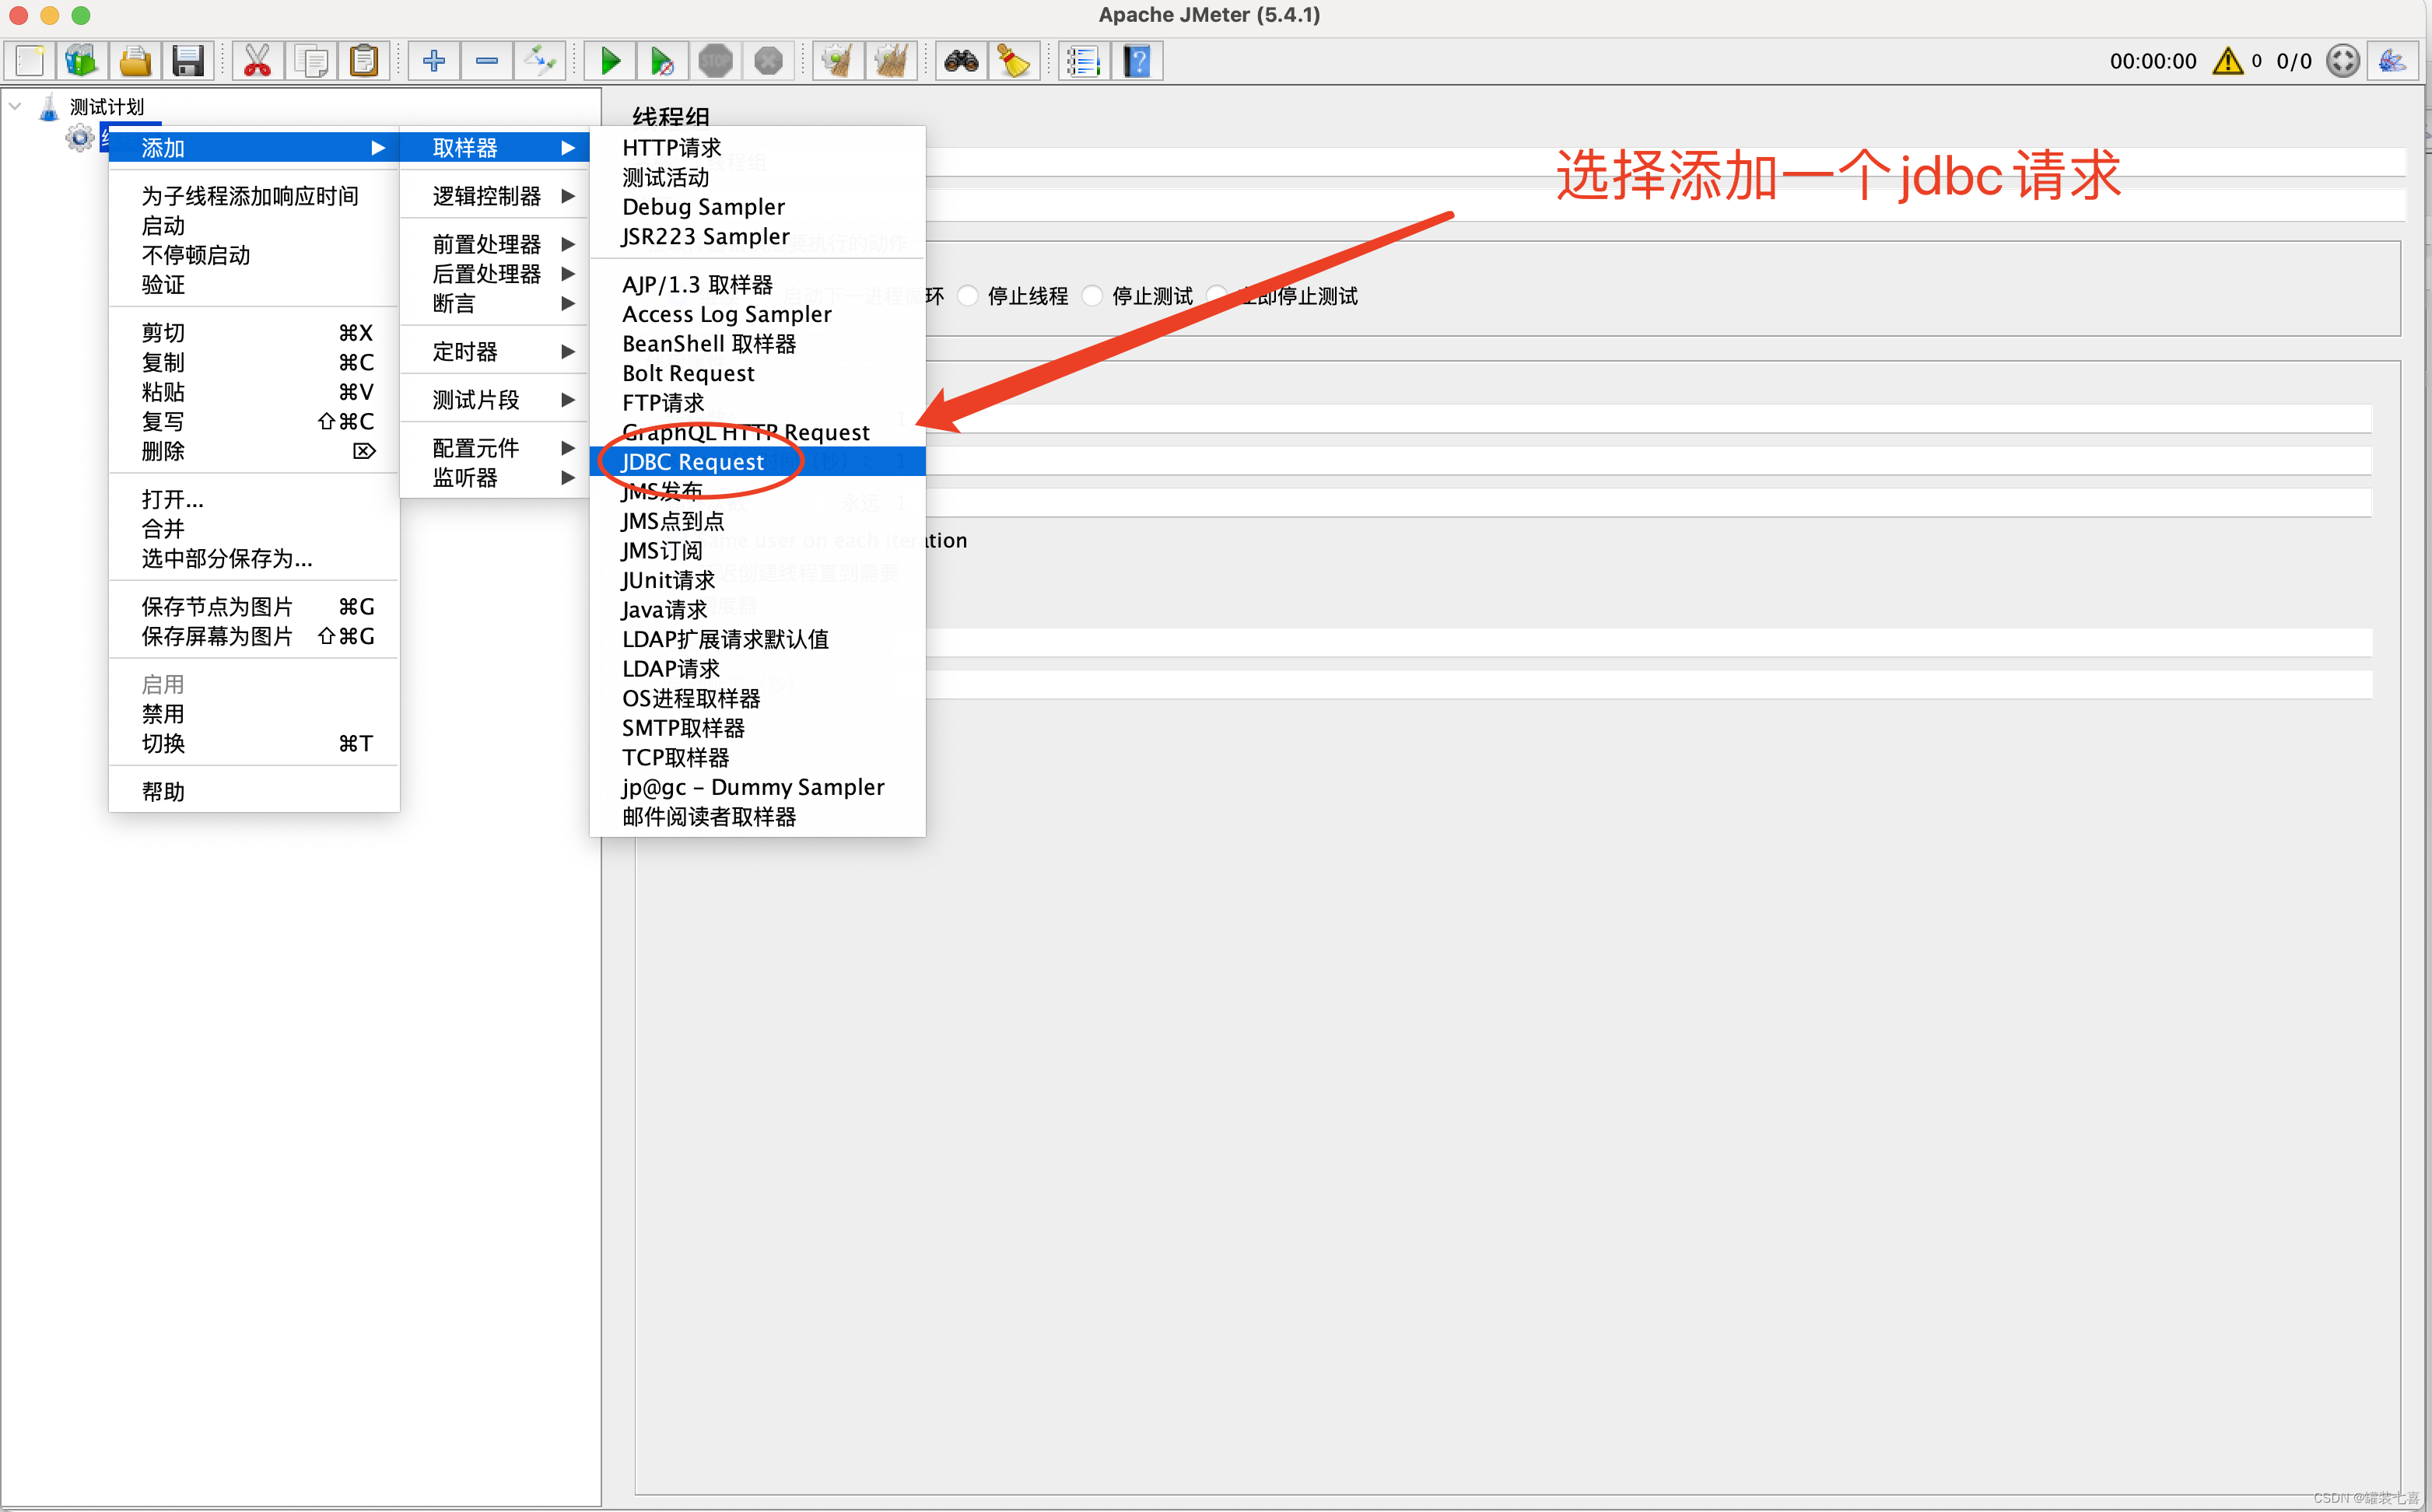Choose FTP请求 menu item

(758, 403)
